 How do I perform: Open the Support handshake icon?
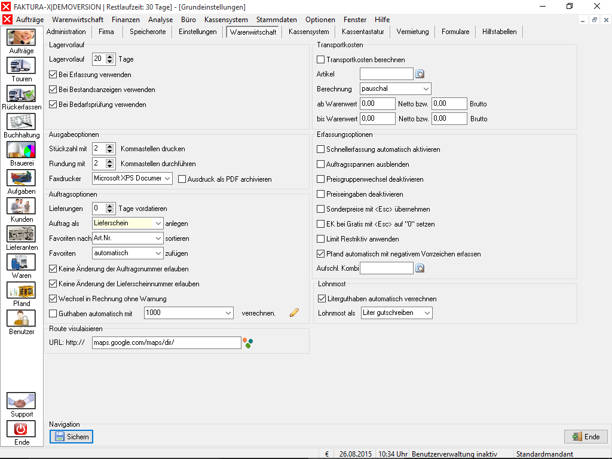point(21,401)
